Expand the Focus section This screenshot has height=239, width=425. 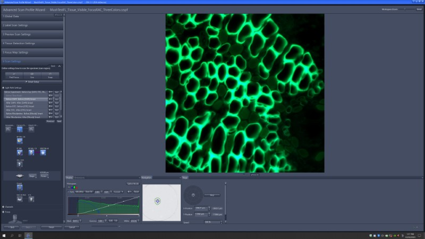[x=6, y=211]
